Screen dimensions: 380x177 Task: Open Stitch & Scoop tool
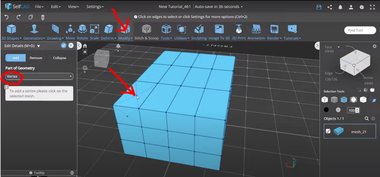pos(146,31)
